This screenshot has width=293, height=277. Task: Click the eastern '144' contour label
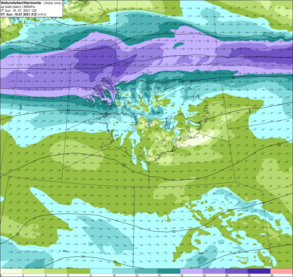point(227,57)
